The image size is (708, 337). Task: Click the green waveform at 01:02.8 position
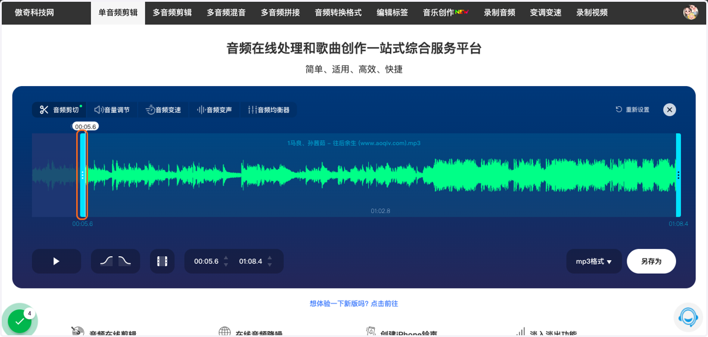381,175
